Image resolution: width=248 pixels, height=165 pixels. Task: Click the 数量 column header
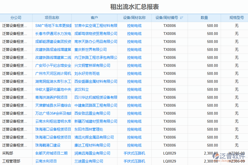pos(204,18)
